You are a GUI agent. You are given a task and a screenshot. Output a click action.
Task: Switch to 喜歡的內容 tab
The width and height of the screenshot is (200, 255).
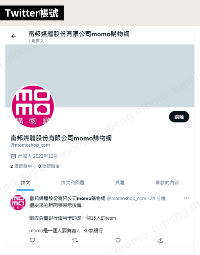point(167,183)
